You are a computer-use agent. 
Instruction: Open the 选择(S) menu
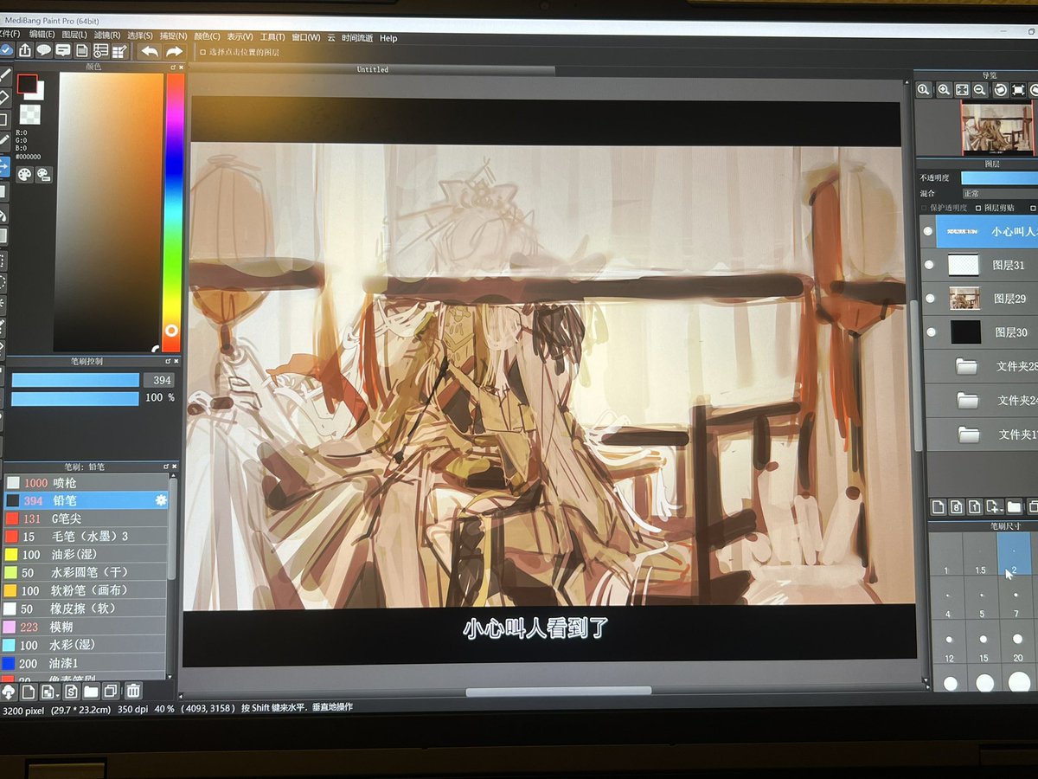[140, 36]
